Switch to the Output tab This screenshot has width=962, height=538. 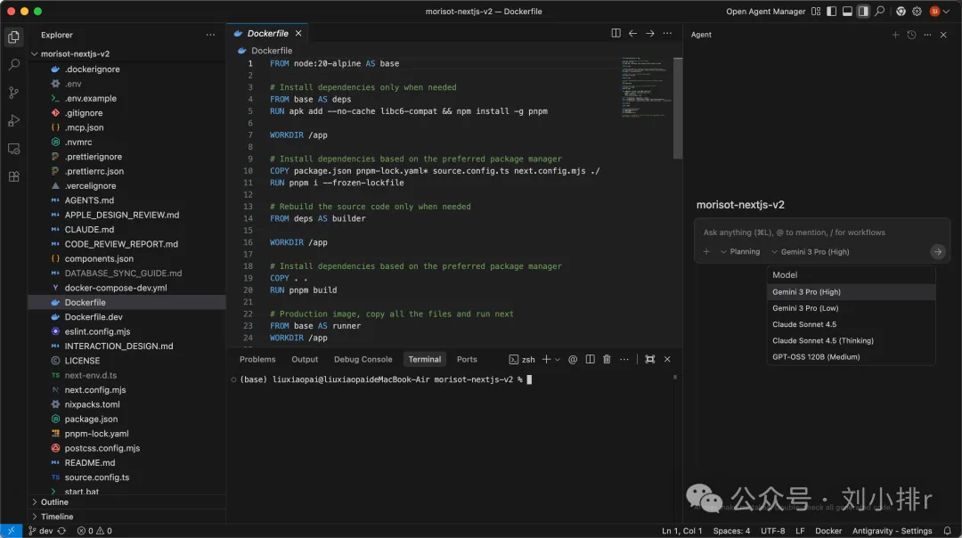pos(304,359)
